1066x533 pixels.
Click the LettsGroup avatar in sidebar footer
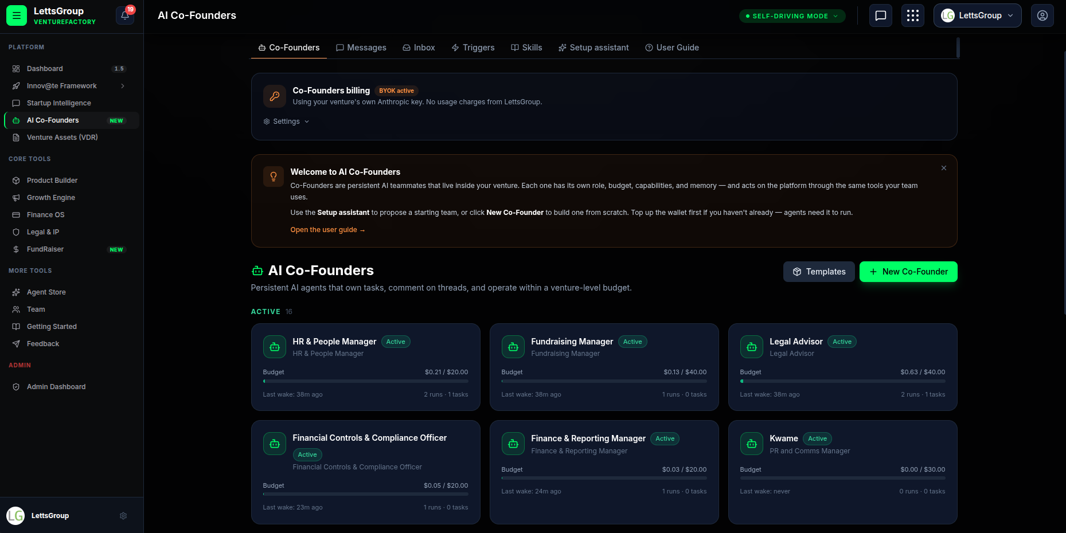coord(15,516)
